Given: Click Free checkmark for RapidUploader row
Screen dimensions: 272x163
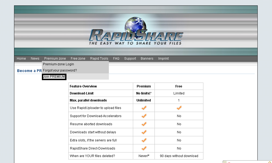Looking at the screenshot, I should click(179, 108).
